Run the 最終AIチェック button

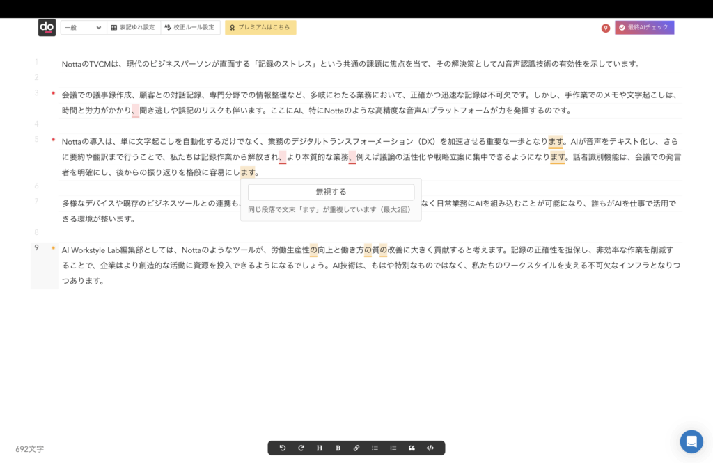644,28
